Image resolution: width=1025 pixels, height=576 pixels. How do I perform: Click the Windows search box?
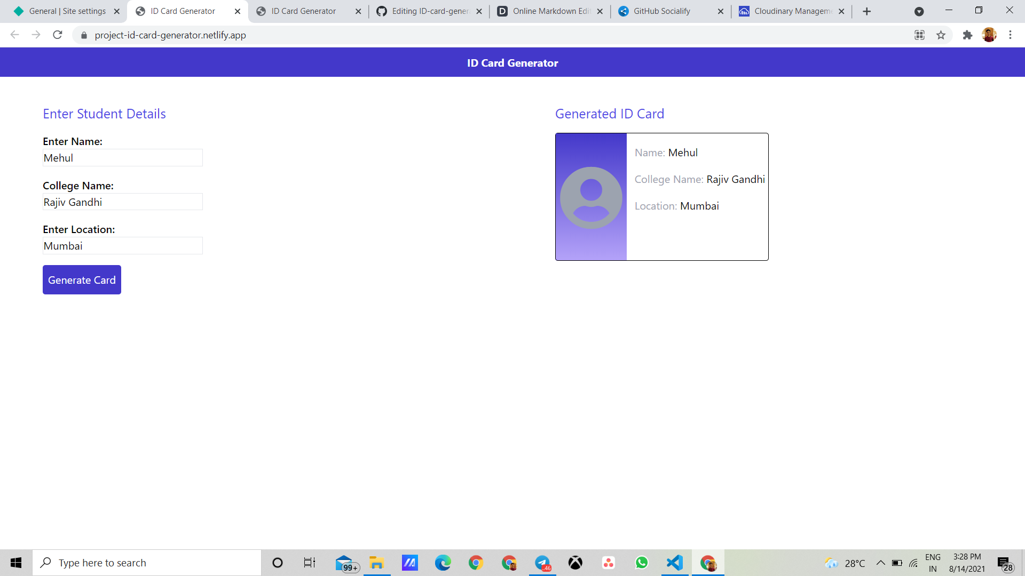pos(147,562)
